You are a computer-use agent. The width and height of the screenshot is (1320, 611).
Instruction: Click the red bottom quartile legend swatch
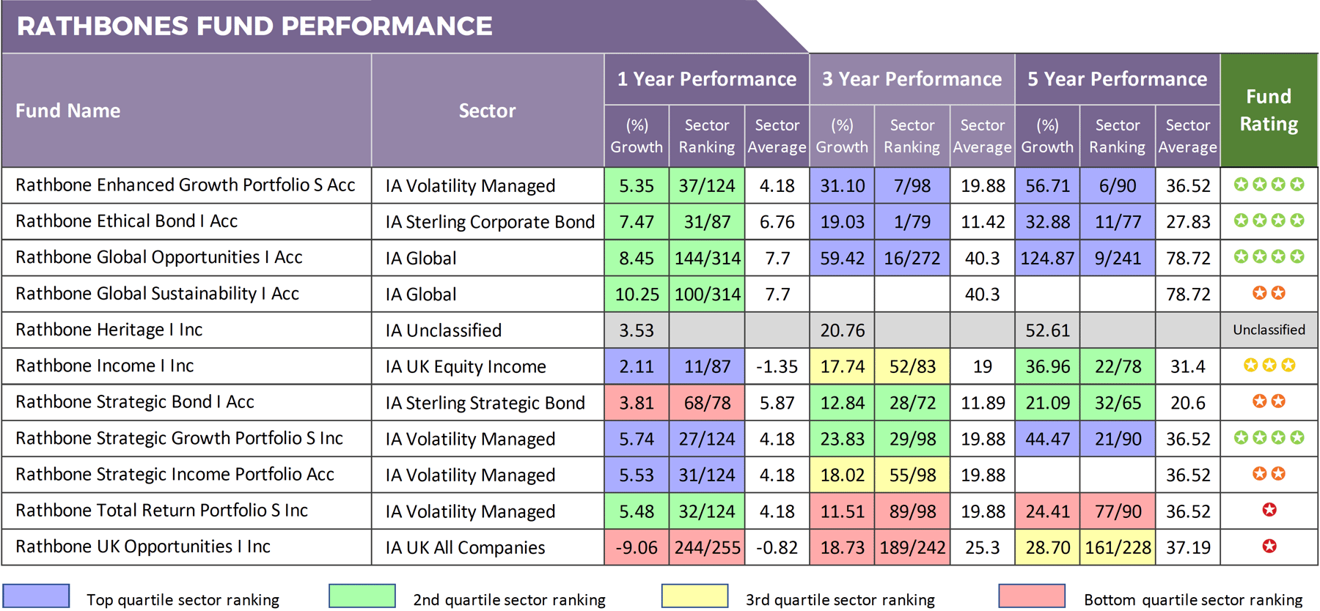click(1032, 596)
